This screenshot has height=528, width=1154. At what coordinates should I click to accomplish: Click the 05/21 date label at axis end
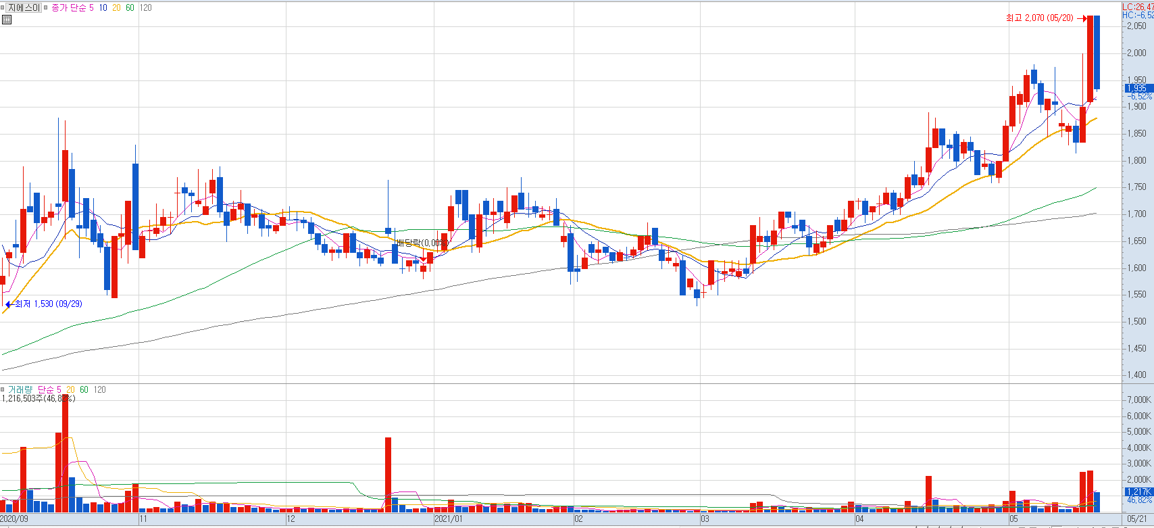pos(1138,519)
